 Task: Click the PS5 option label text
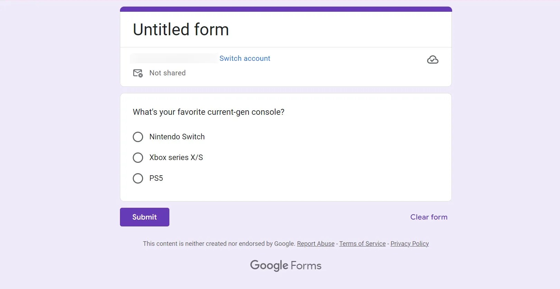pyautogui.click(x=156, y=178)
